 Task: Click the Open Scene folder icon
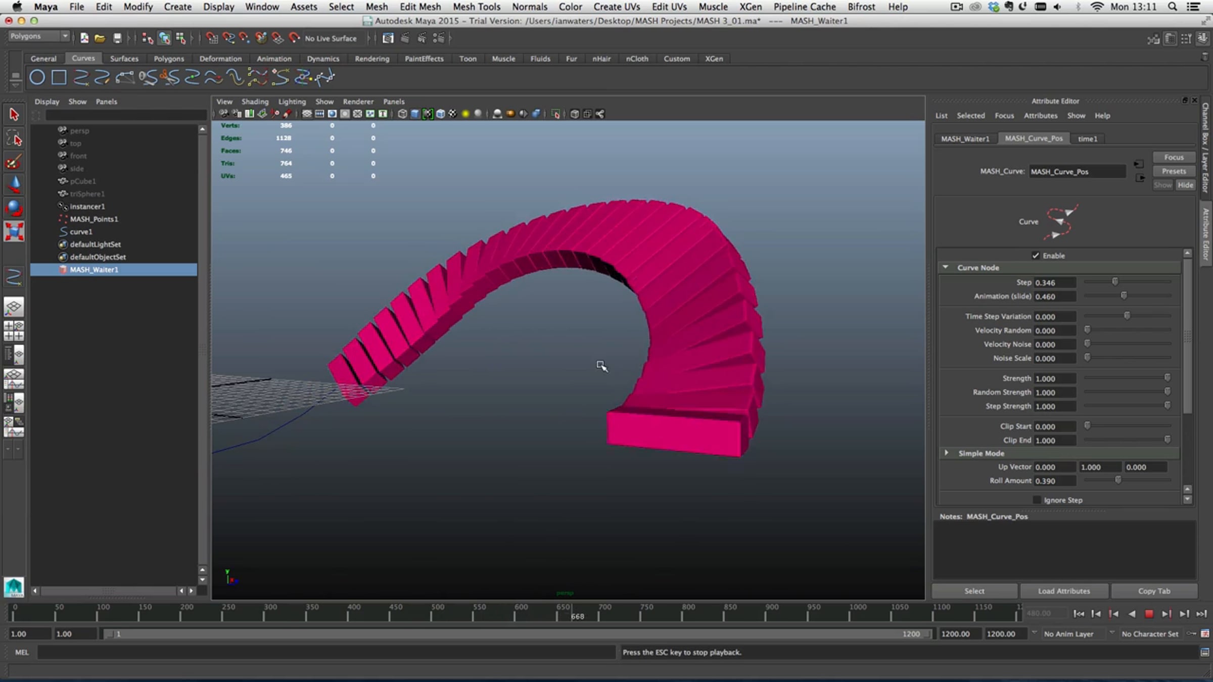(x=100, y=38)
